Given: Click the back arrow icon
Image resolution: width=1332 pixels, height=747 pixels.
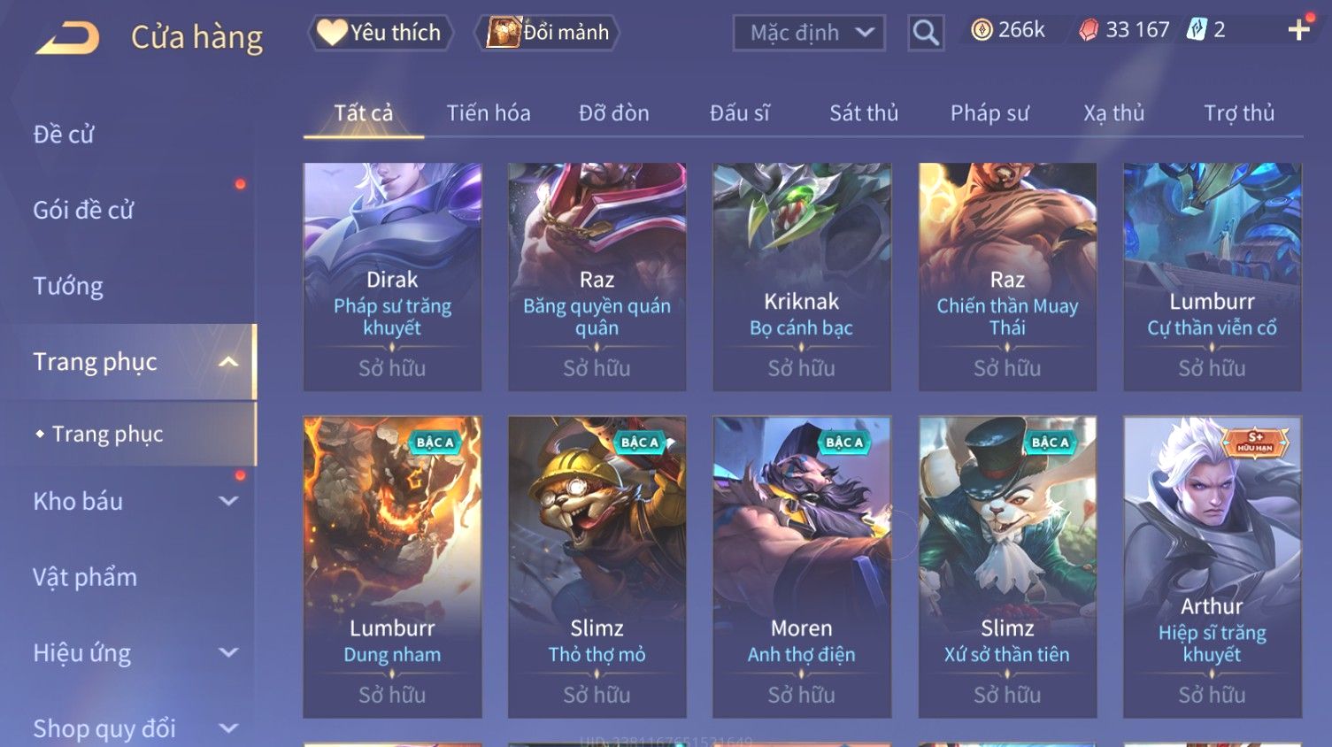Looking at the screenshot, I should pyautogui.click(x=67, y=38).
